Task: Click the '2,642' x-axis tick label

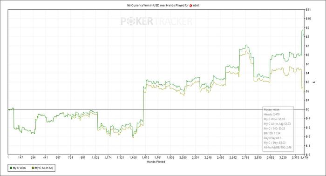Action: click(x=233, y=158)
